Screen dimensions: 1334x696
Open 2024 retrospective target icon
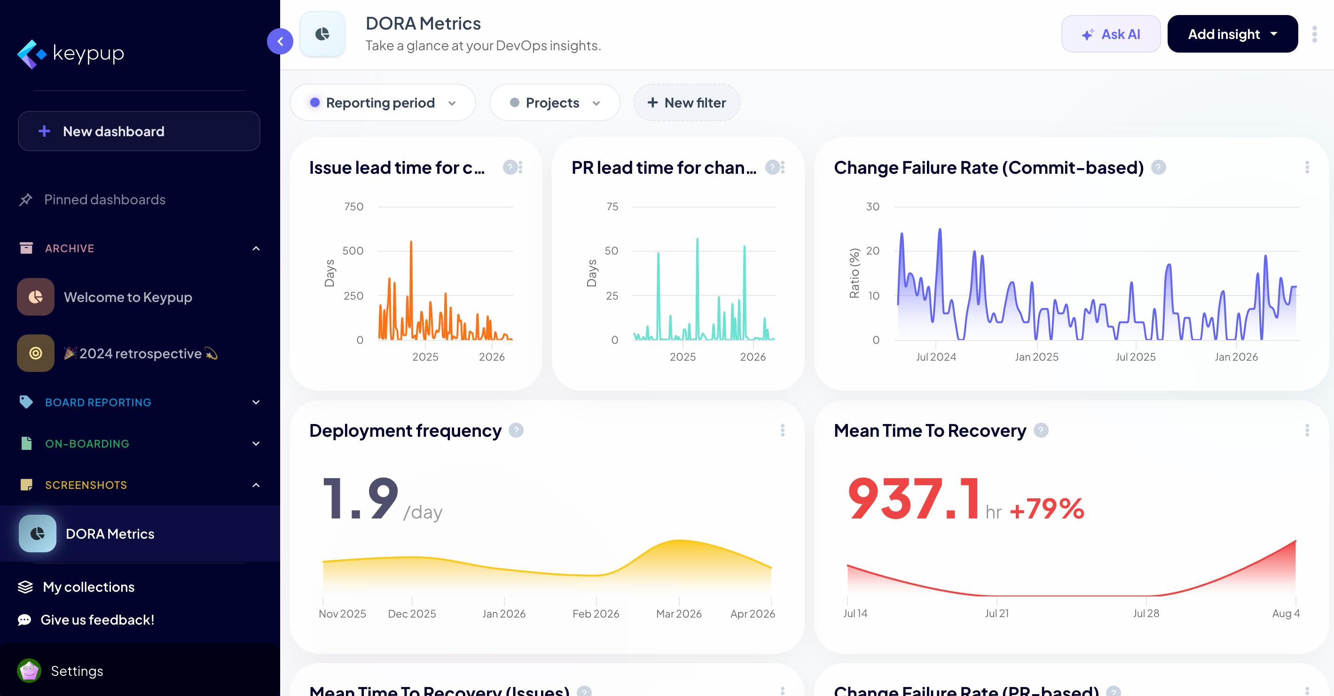[x=36, y=354]
